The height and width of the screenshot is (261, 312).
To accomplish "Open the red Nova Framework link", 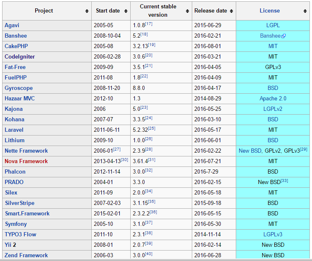I will point(26,161).
